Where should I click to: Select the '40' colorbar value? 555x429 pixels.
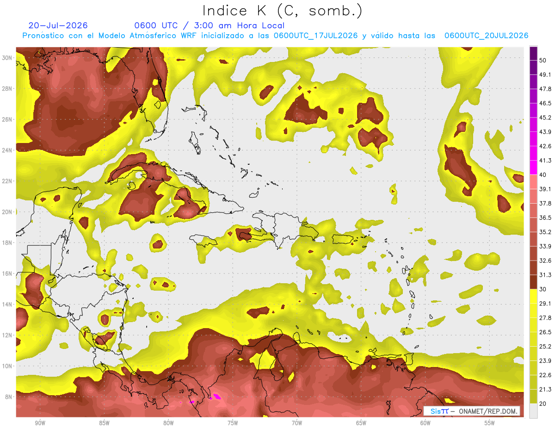point(543,175)
